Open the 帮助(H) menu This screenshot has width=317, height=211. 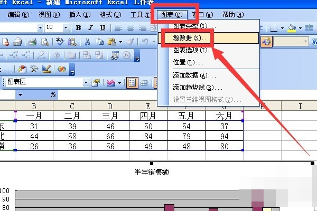point(233,15)
